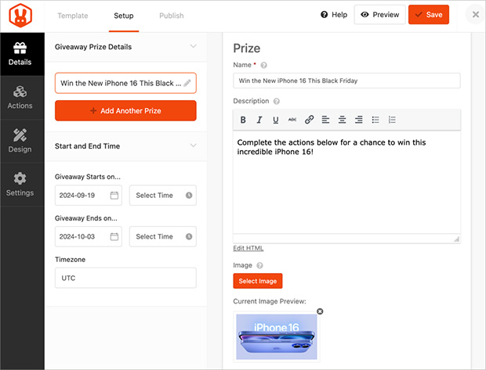
Task: Open the Edit HTML link
Action: (248, 248)
